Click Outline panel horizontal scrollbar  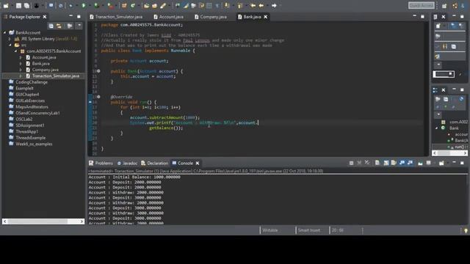click(450, 153)
